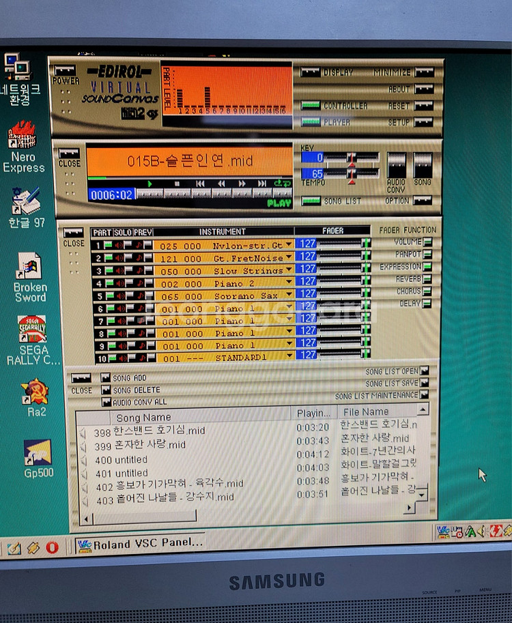Screen dimensions: 512x623
Task: Click the SONG LIST OPEN button
Action: 425,371
